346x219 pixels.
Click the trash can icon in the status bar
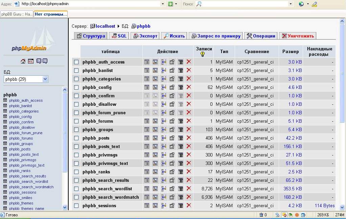[x=261, y=215]
